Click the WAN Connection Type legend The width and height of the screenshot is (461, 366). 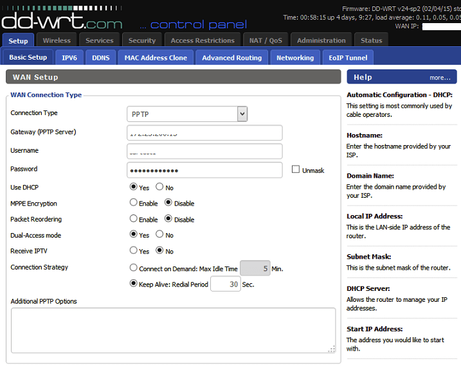pyautogui.click(x=46, y=95)
